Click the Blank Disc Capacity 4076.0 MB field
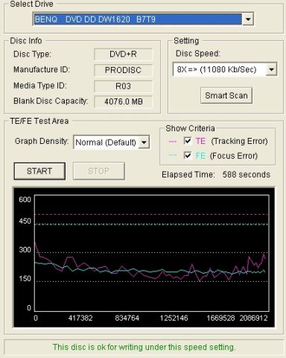Image resolution: width=286 pixels, height=358 pixels. pyautogui.click(x=123, y=101)
